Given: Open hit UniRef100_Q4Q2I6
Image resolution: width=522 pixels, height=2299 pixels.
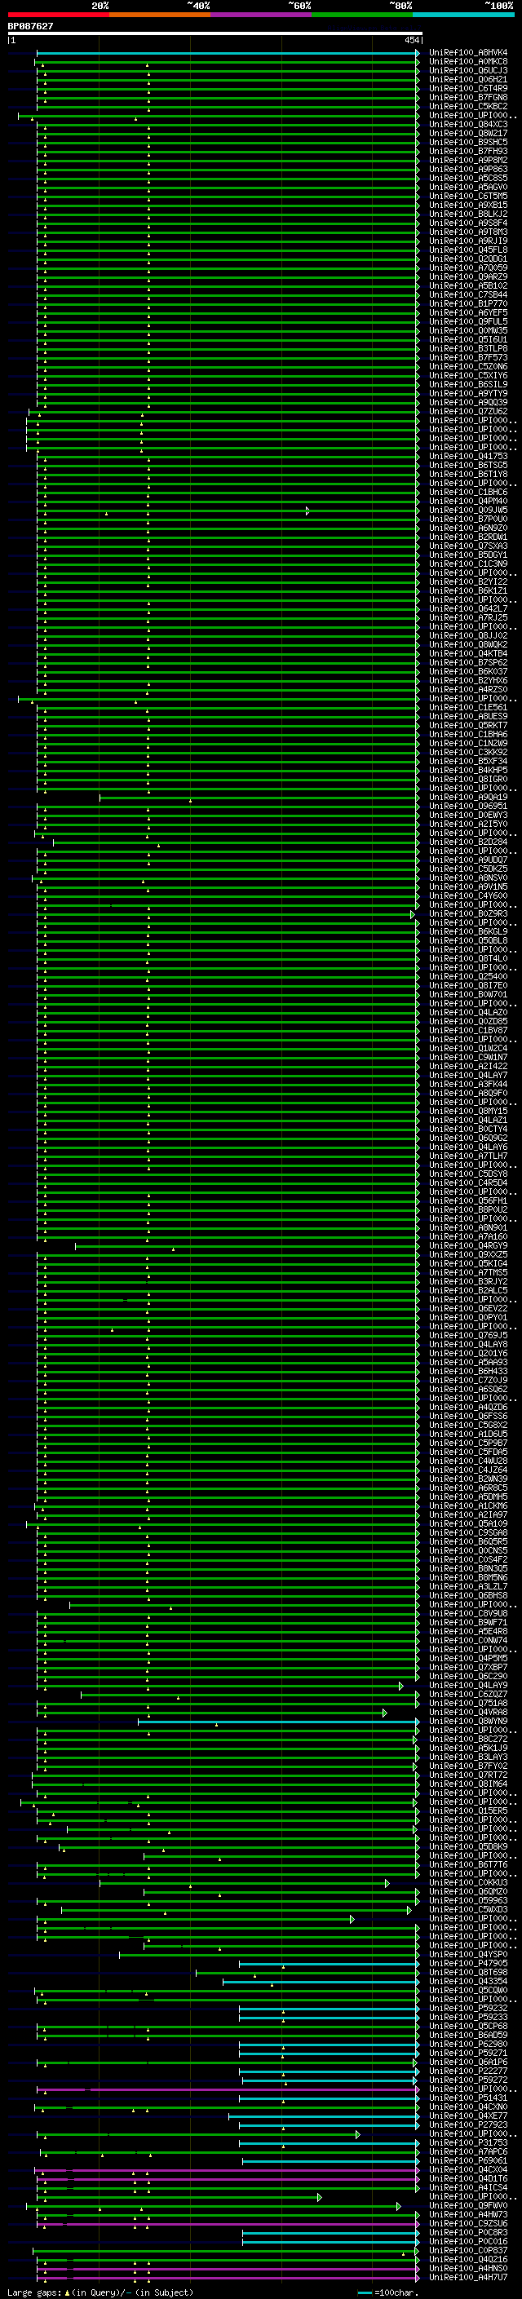Looking at the screenshot, I should [x=467, y=2259].
